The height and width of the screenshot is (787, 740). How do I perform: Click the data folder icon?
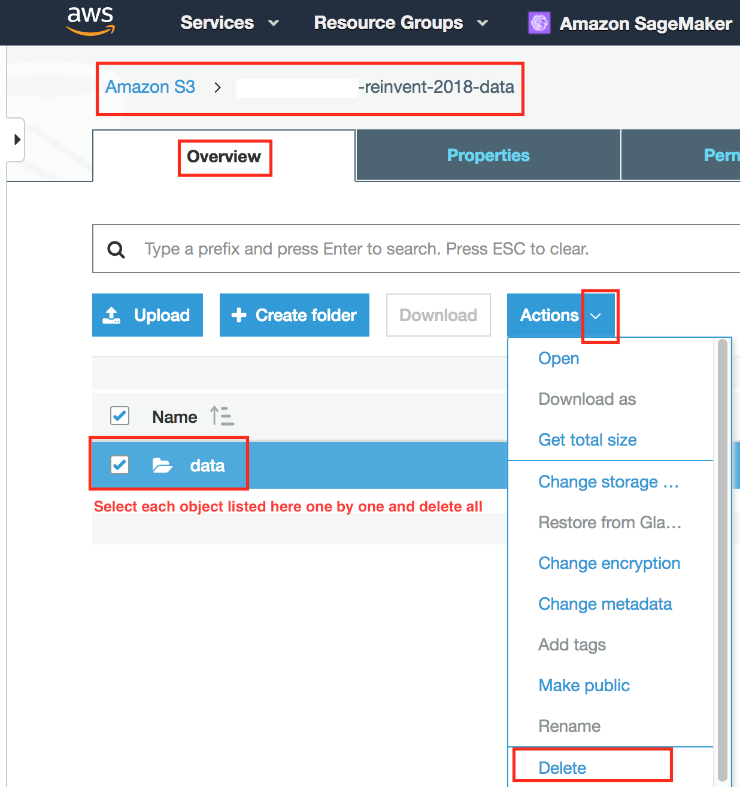tap(162, 465)
